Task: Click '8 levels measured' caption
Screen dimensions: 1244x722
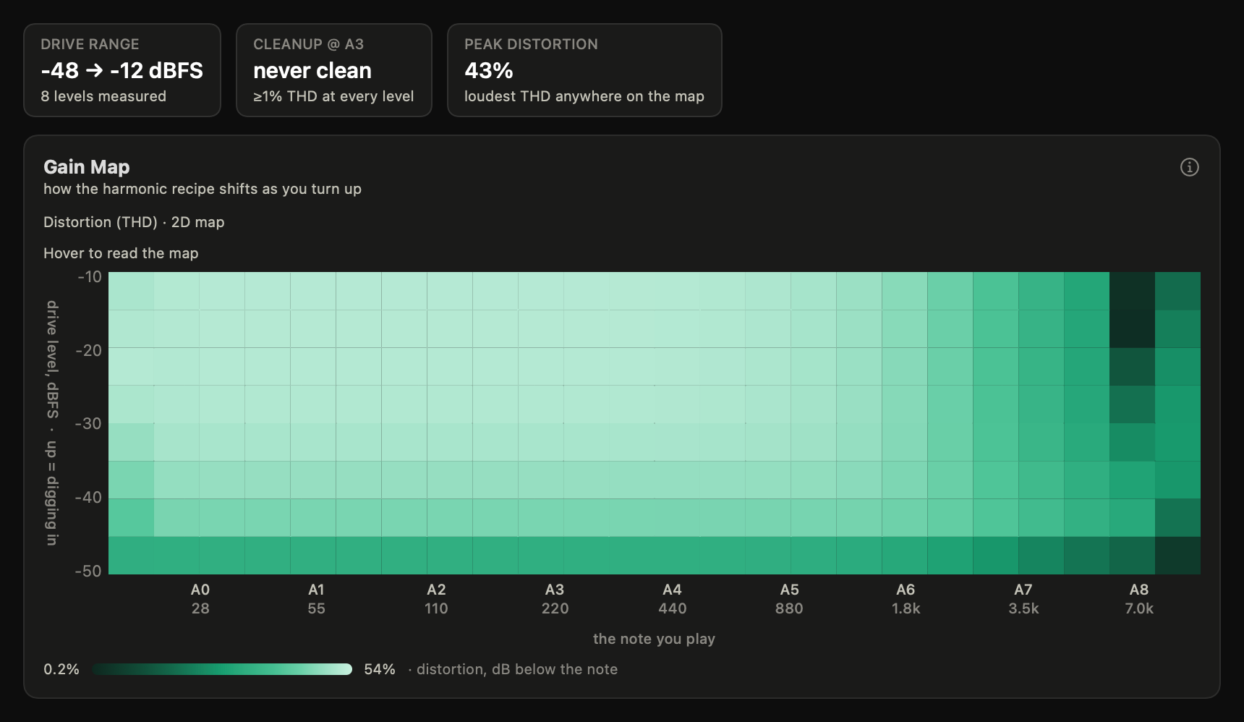Action: [x=103, y=96]
